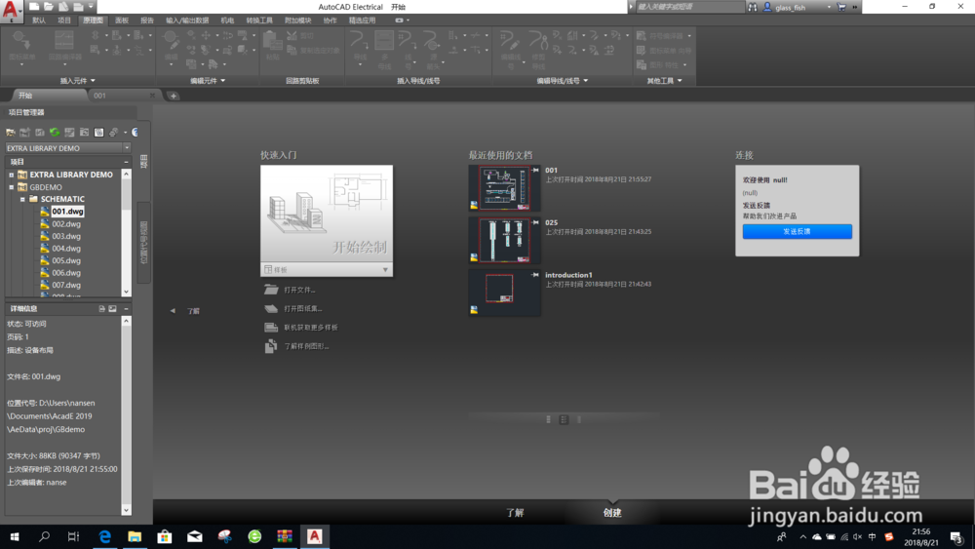Click the New file icon in quick access toolbar
Screen dimensions: 975x549
[34, 7]
